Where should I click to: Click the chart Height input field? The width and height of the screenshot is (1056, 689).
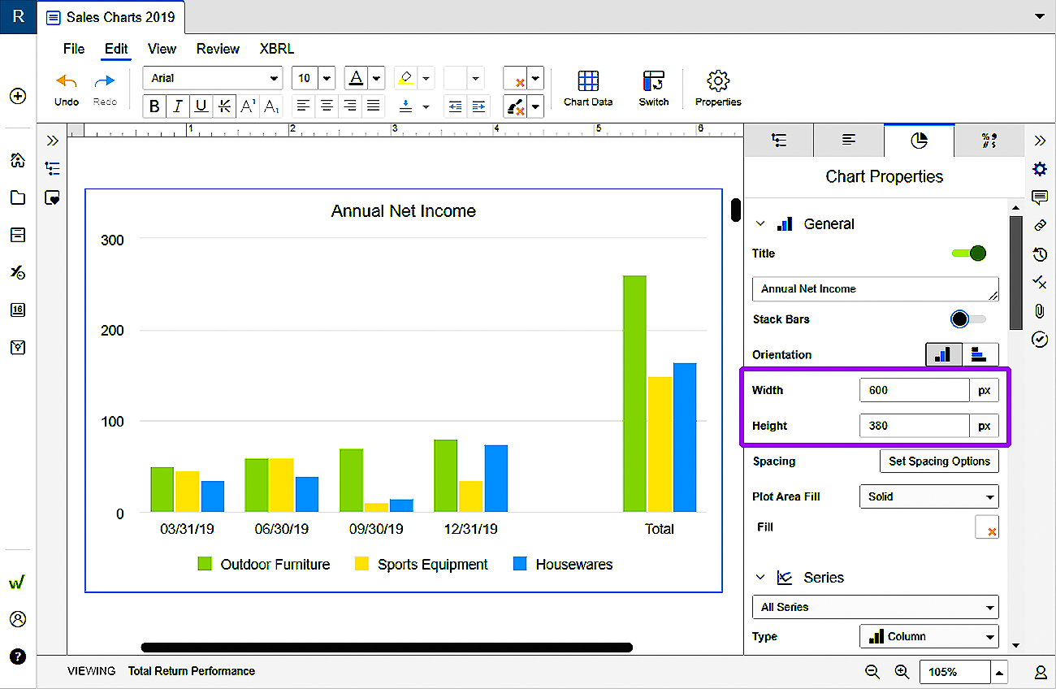point(915,426)
